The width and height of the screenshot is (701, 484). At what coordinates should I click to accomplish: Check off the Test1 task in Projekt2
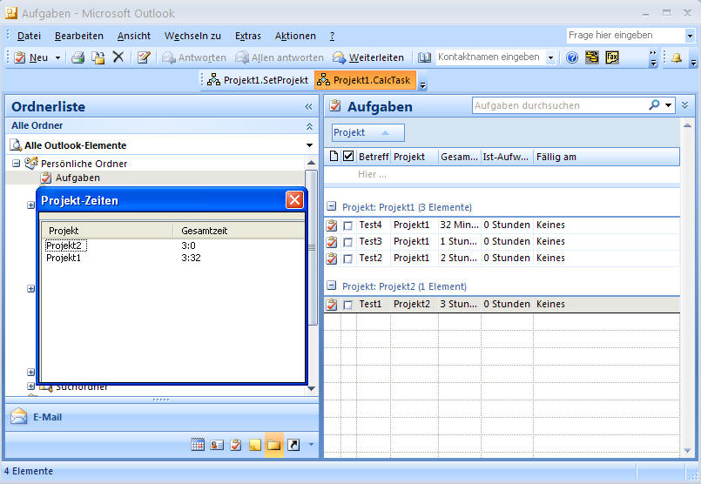(348, 305)
